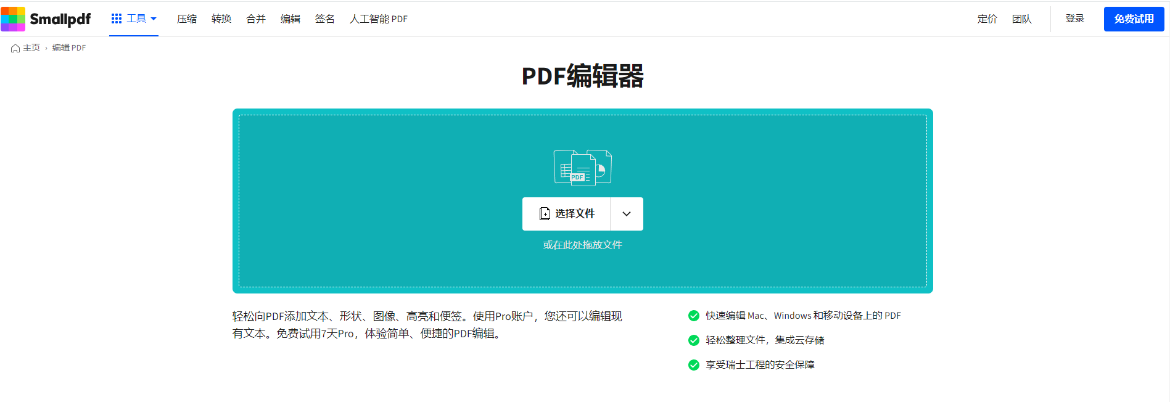The width and height of the screenshot is (1170, 402).
Task: Click text 轻松整理文件，集成云存储
Action: [x=765, y=340]
